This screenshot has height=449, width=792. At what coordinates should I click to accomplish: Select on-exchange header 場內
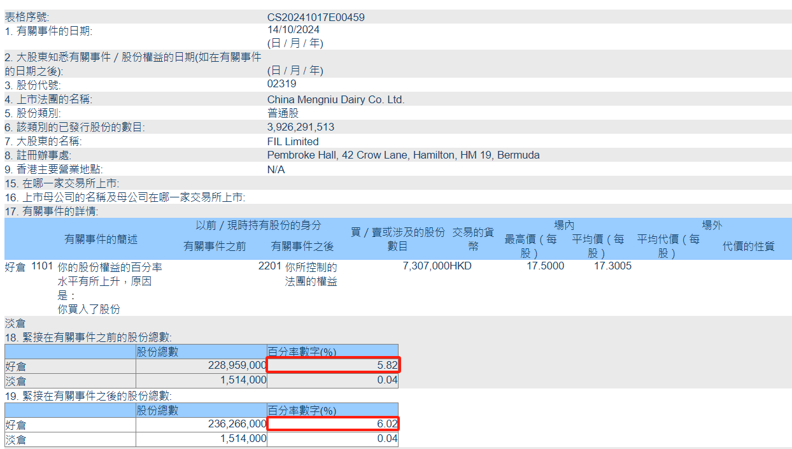pos(564,225)
